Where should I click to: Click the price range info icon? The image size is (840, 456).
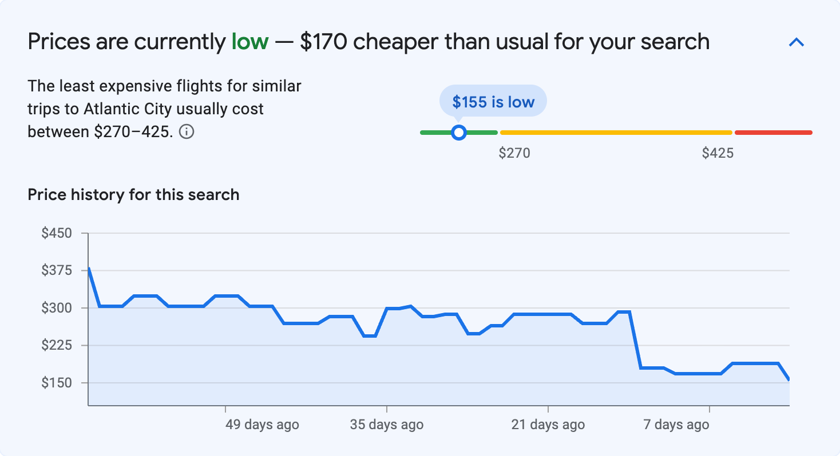tap(187, 131)
